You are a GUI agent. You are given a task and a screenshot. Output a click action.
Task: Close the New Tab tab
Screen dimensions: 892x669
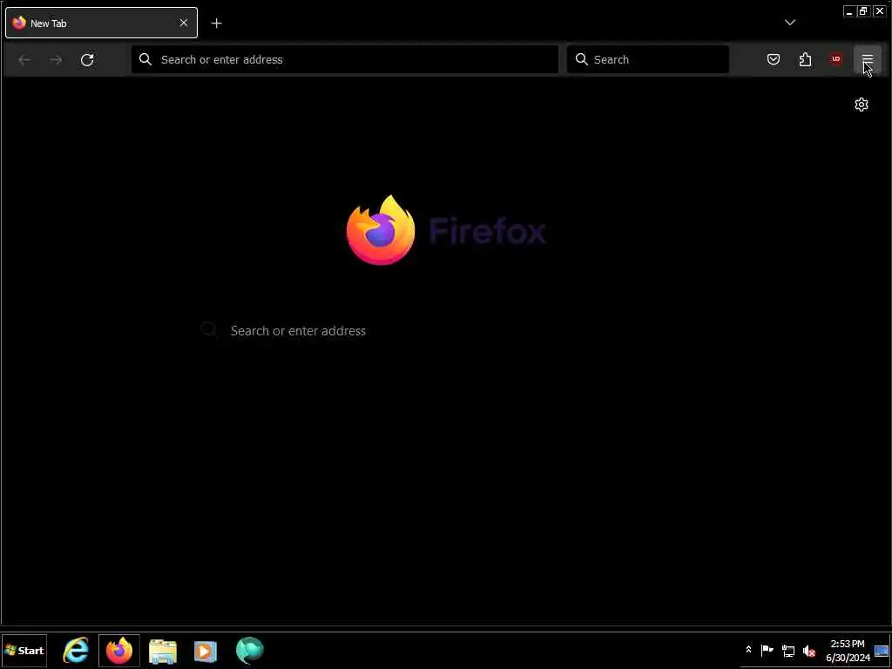183,24
